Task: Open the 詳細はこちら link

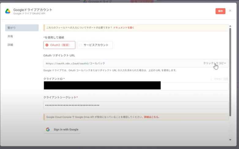Action: pos(152,117)
